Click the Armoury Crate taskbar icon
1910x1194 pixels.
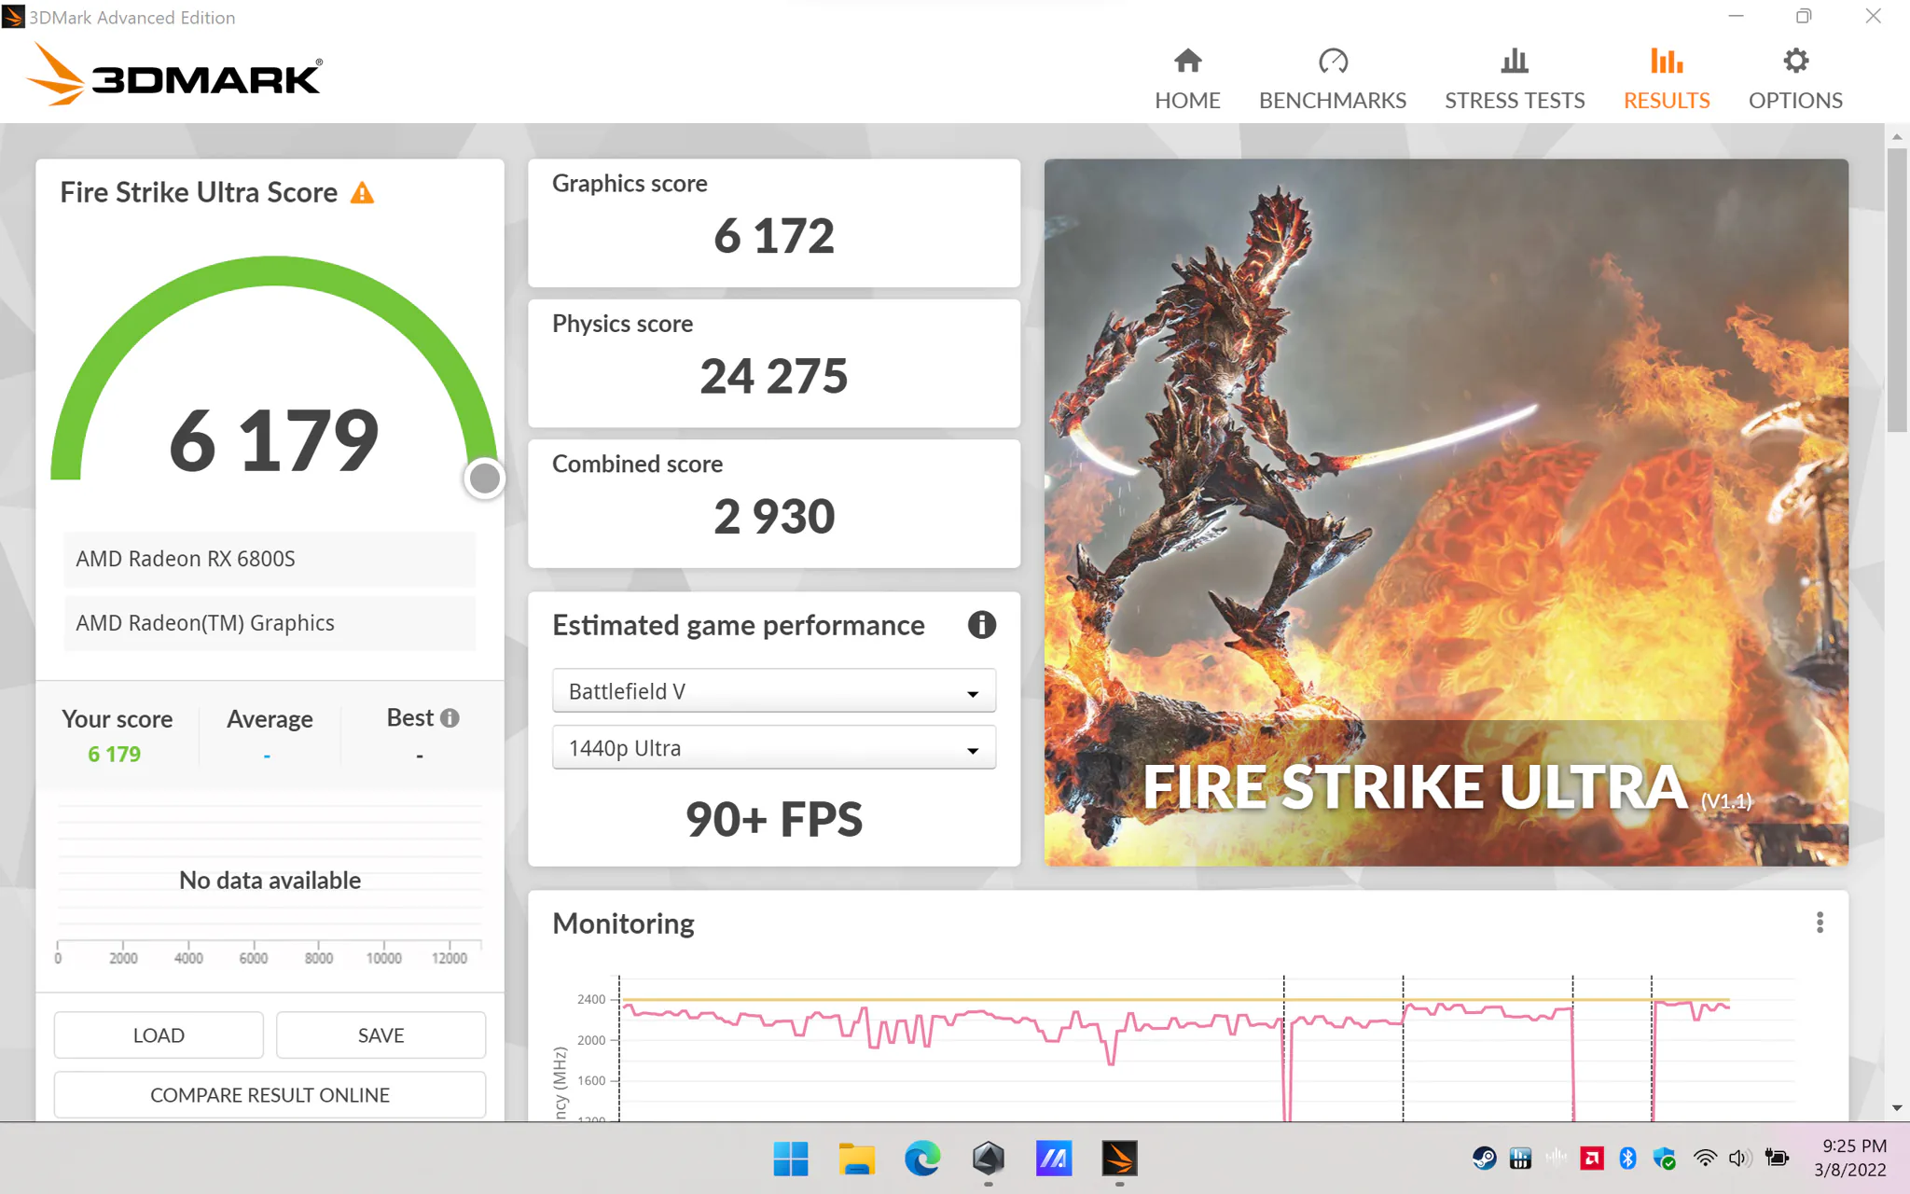[989, 1159]
